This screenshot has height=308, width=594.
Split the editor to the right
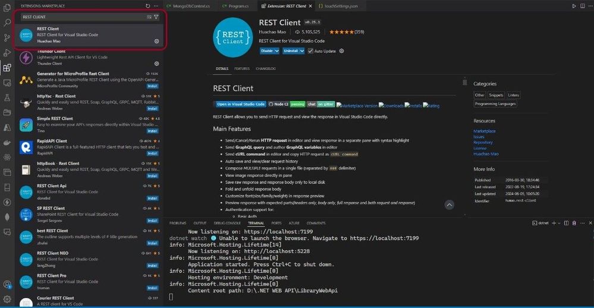(x=582, y=6)
